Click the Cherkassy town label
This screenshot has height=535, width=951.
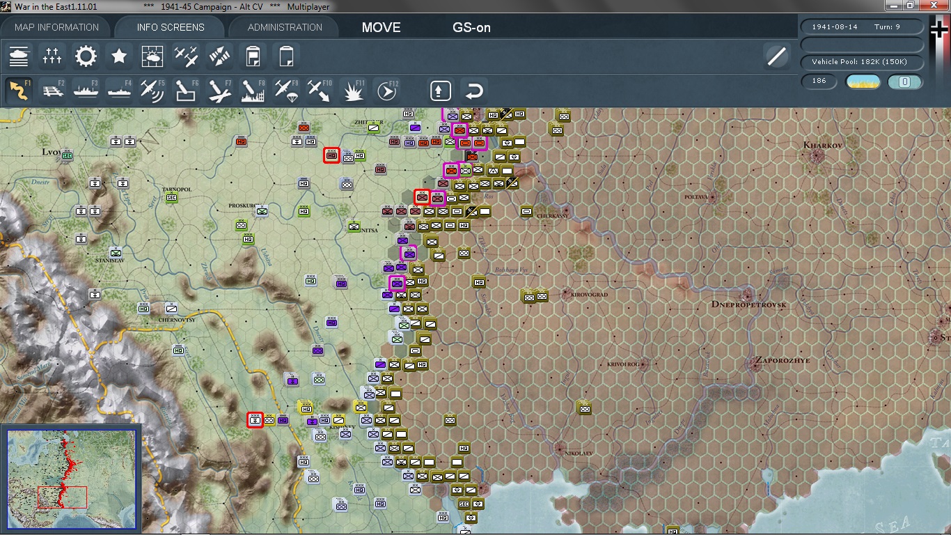pyautogui.click(x=552, y=216)
